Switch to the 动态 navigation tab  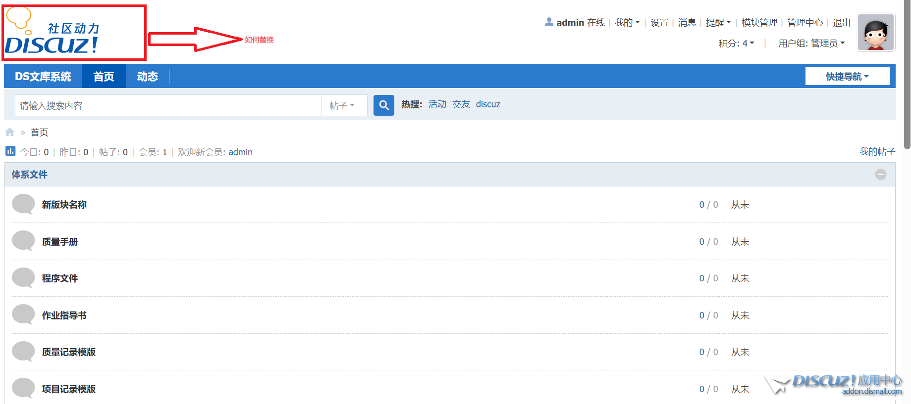[x=147, y=77]
